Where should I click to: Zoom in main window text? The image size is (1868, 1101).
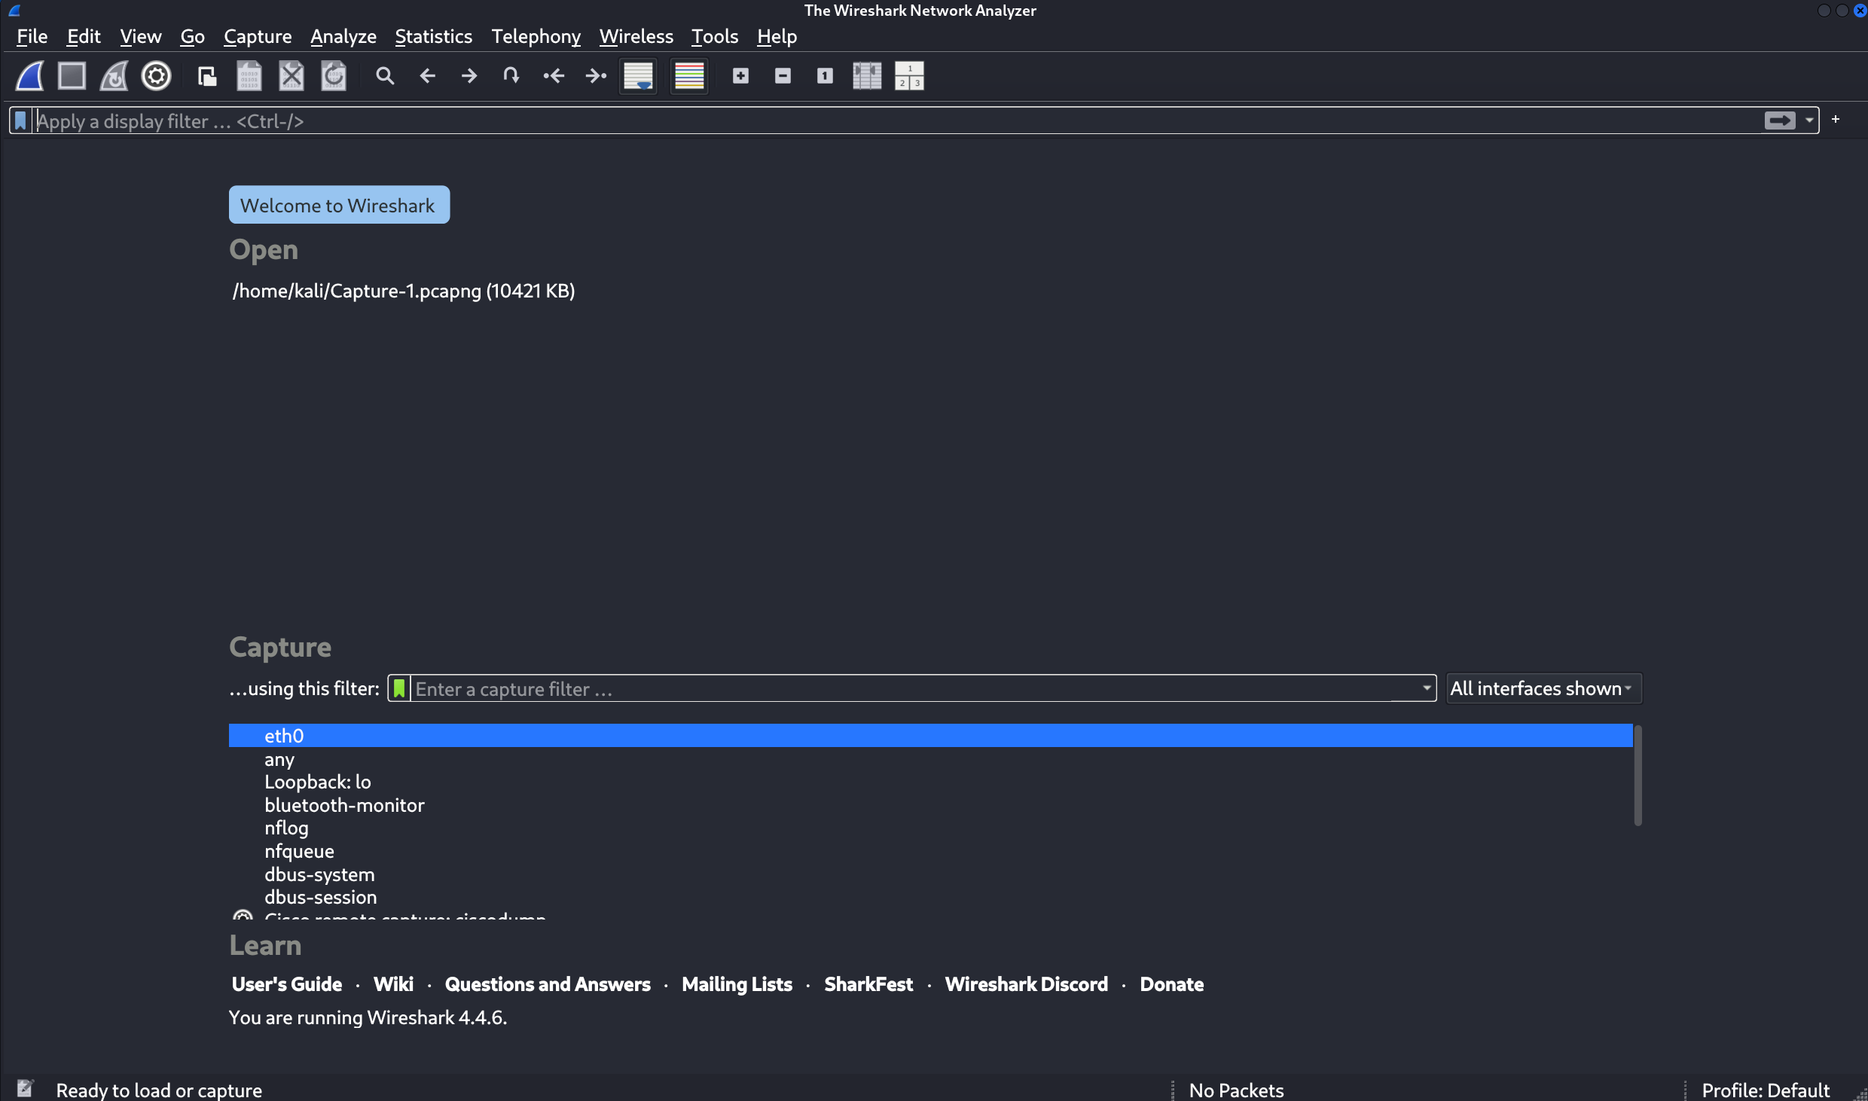(x=740, y=76)
